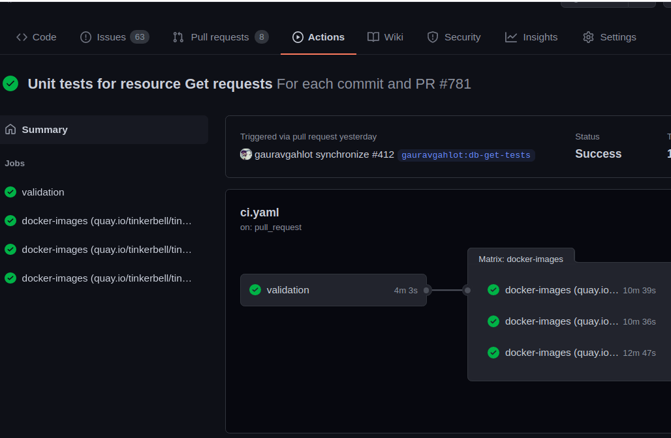Click the Summary home icon
The width and height of the screenshot is (671, 438).
click(x=10, y=130)
